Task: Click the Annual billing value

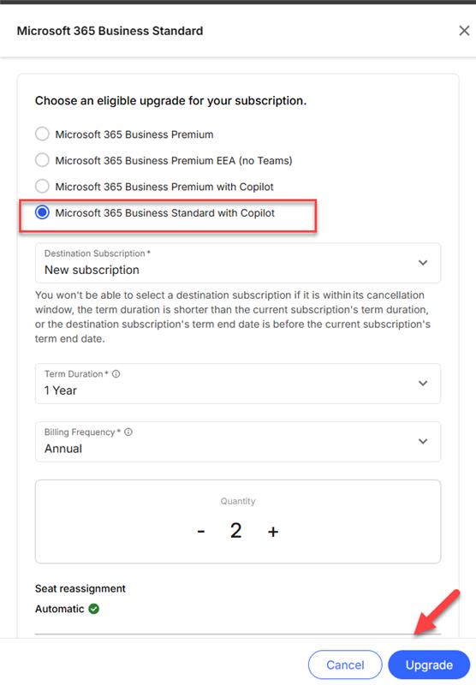Action: 63,449
